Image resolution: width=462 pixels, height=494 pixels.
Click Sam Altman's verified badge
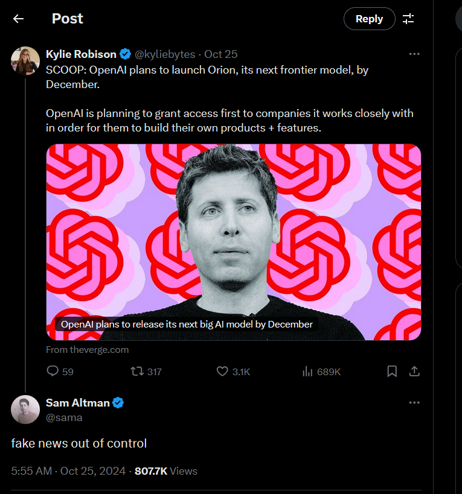[118, 403]
